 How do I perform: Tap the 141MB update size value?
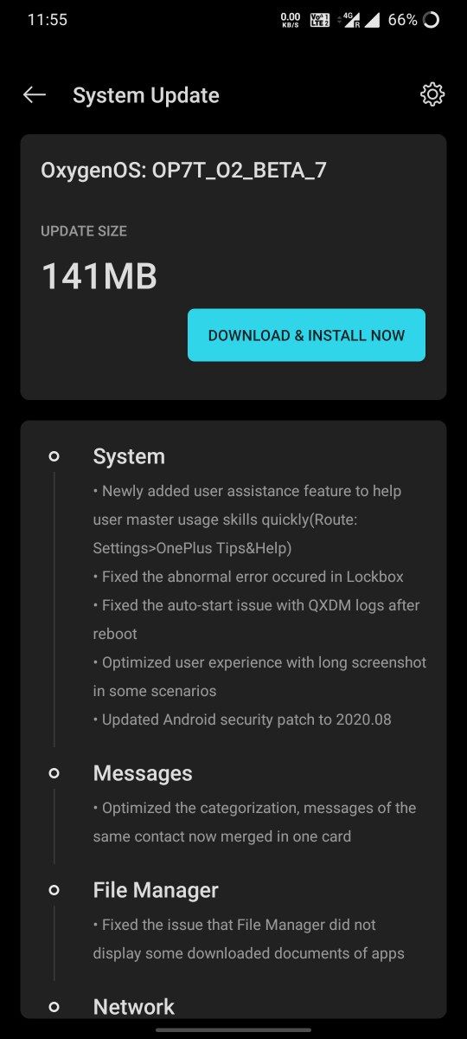(x=99, y=277)
